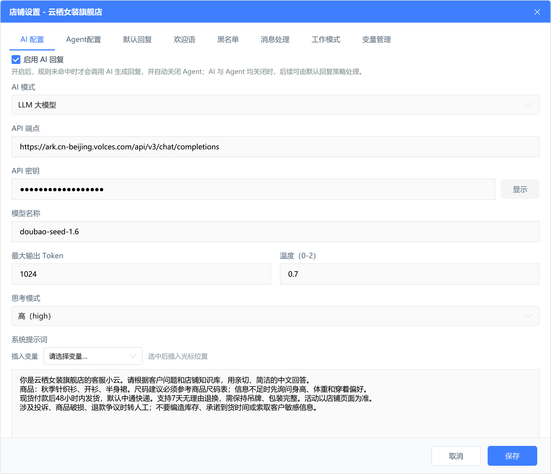Click the 最大输出 Token field

click(x=141, y=274)
